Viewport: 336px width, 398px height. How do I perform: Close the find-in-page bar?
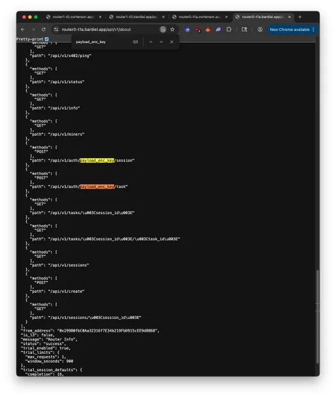point(172,42)
